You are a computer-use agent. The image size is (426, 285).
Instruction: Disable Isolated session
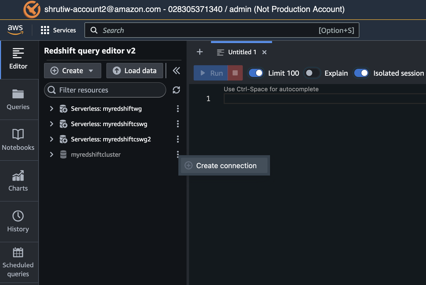361,73
